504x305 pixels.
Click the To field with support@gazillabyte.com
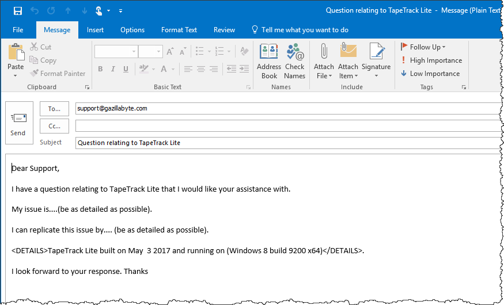[289, 109]
